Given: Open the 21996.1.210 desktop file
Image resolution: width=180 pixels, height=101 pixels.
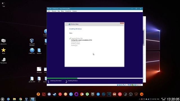Looking at the screenshot, I should [x=32, y=51].
